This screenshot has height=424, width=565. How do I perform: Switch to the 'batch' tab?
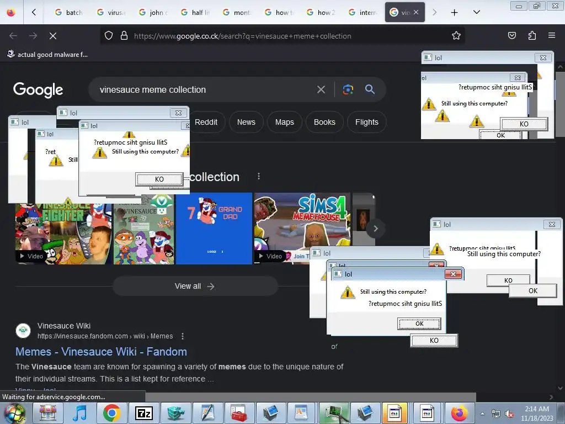tap(68, 13)
